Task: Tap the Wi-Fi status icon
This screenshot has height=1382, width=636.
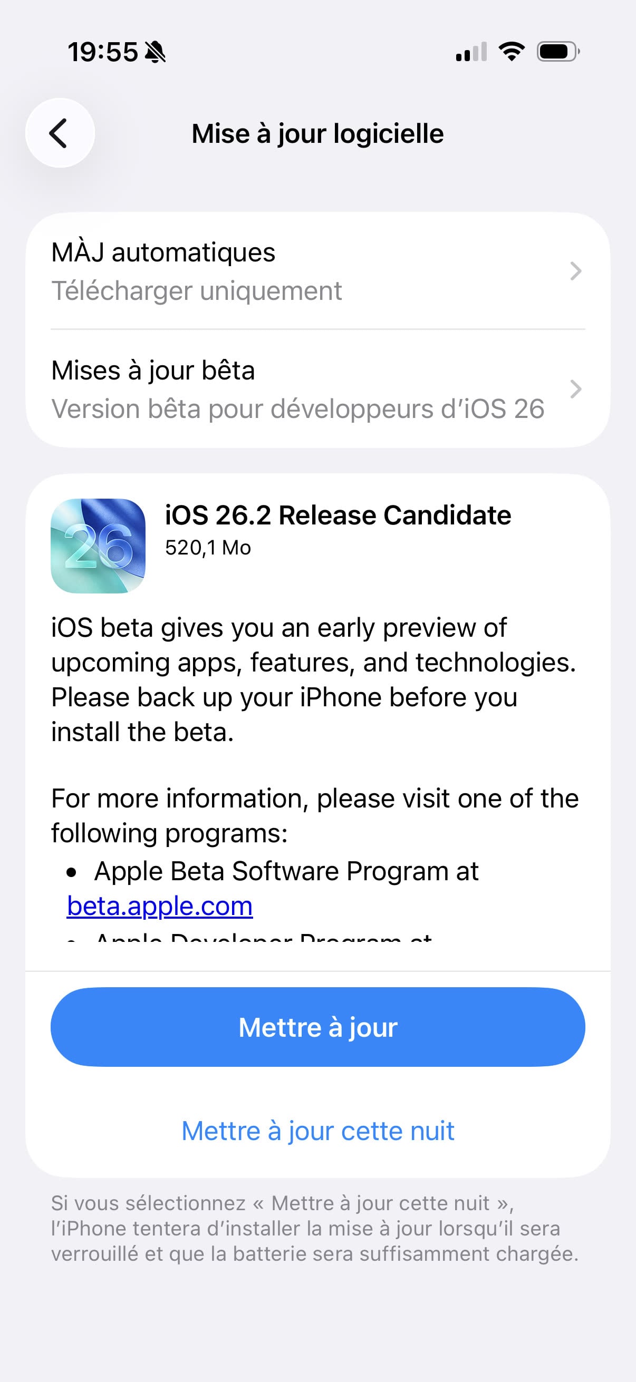Action: point(512,52)
